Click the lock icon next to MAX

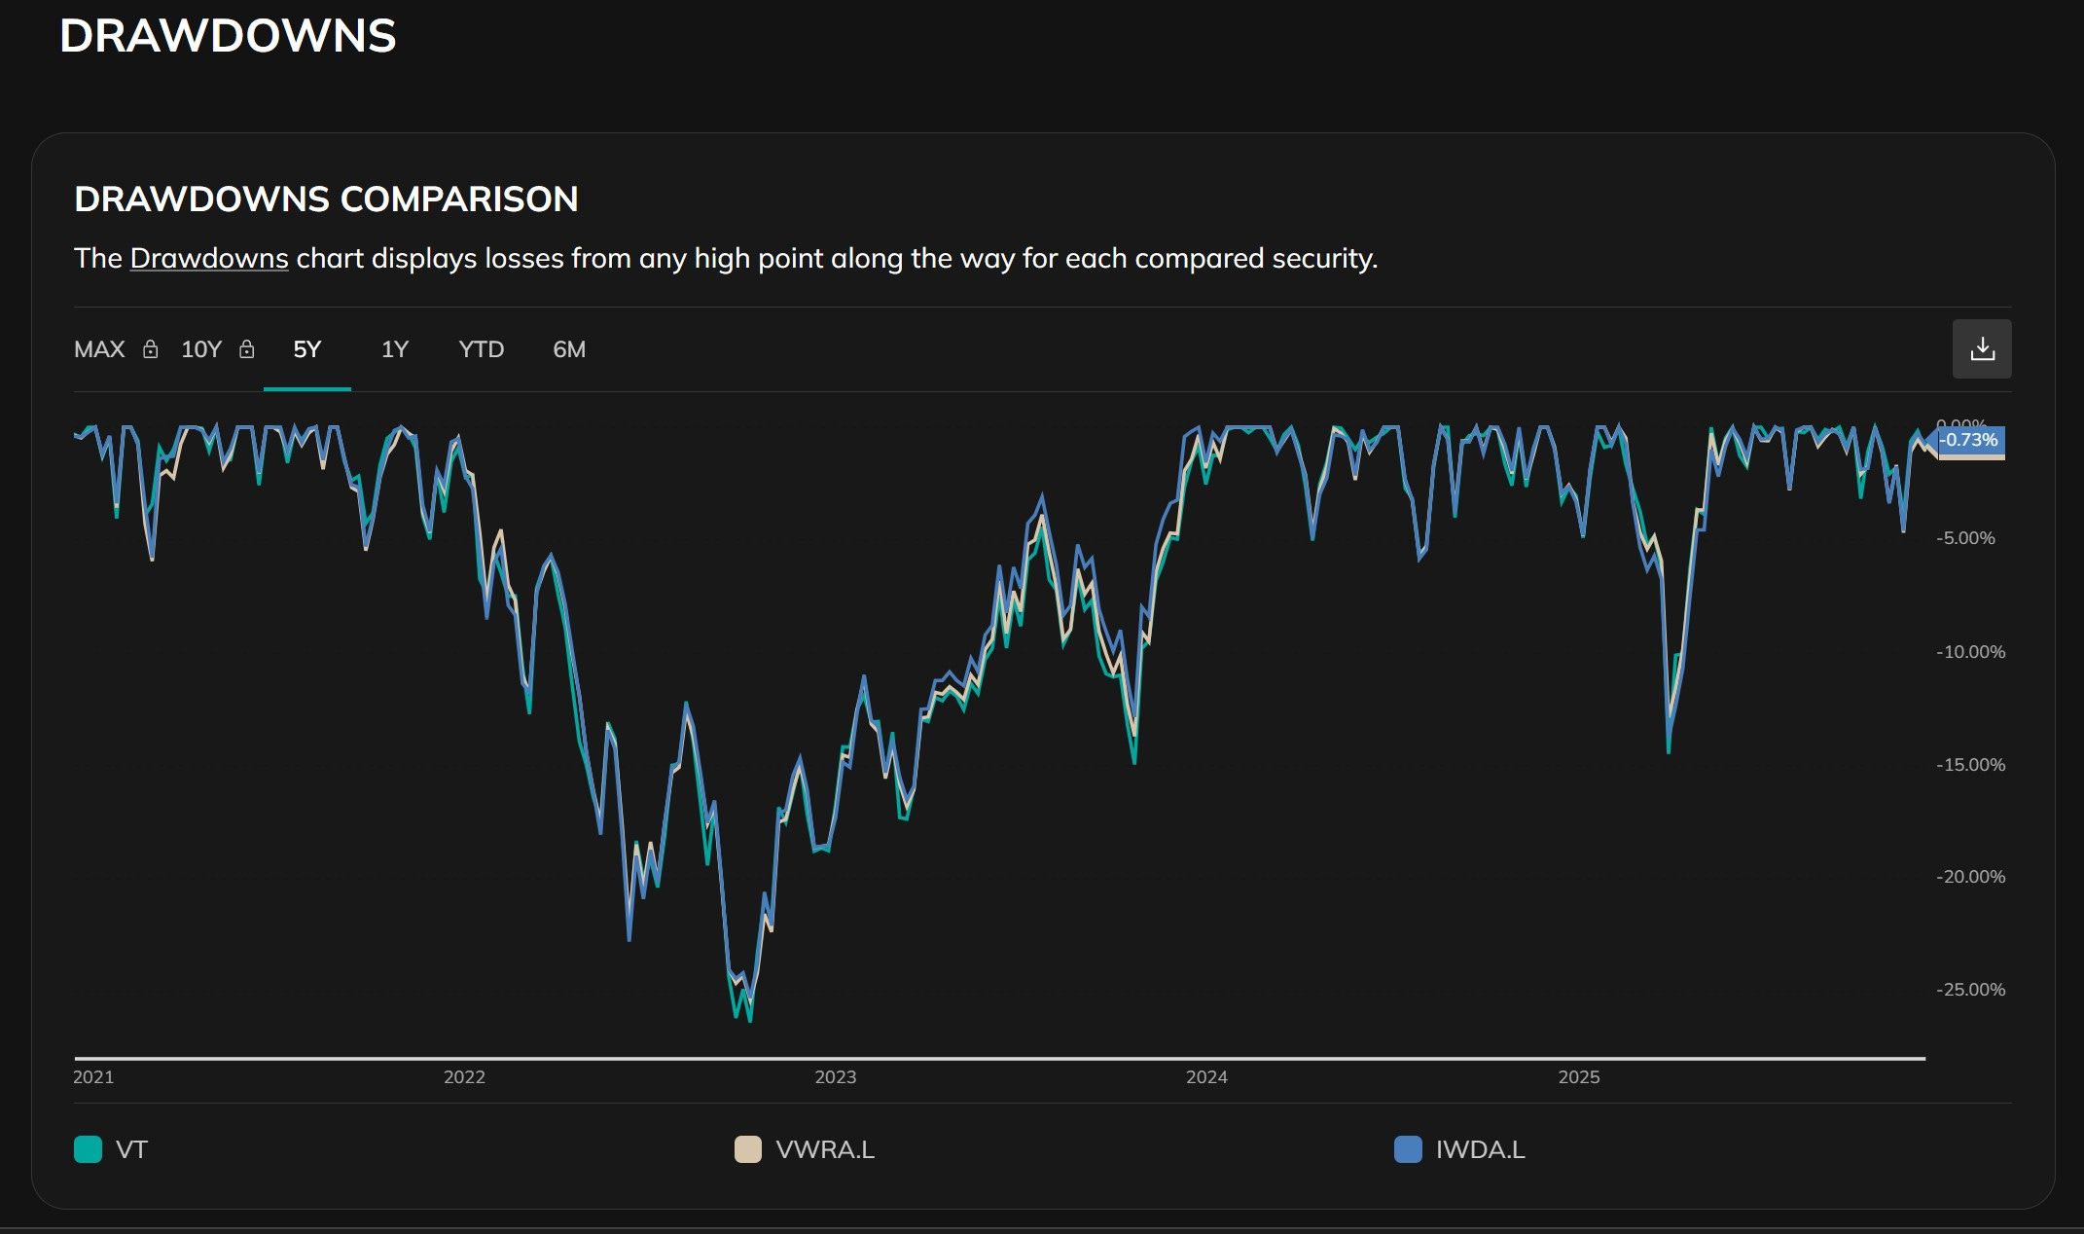(151, 349)
